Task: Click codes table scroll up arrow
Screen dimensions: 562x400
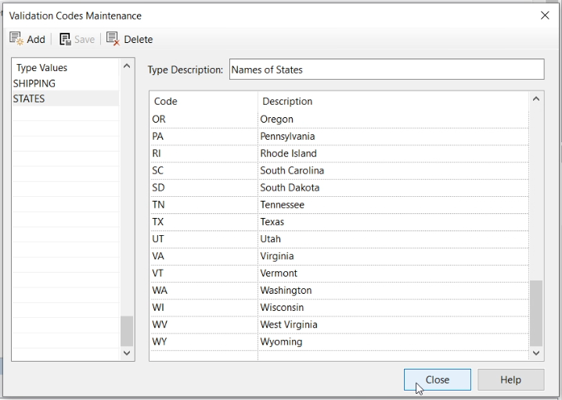Action: (x=536, y=99)
